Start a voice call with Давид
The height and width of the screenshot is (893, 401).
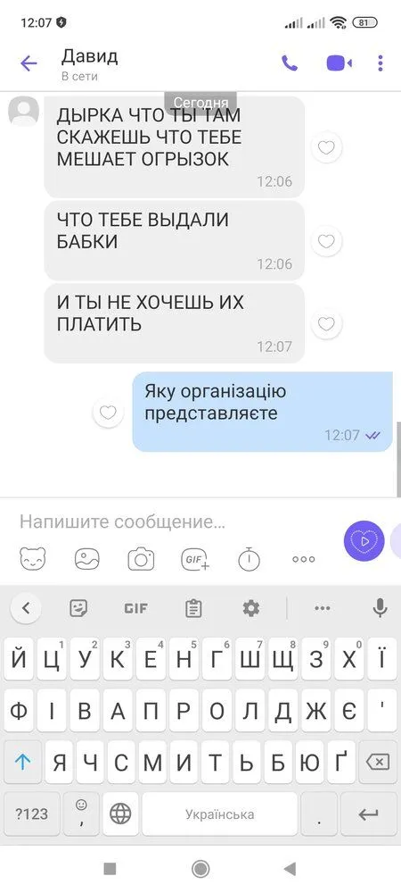pyautogui.click(x=290, y=63)
